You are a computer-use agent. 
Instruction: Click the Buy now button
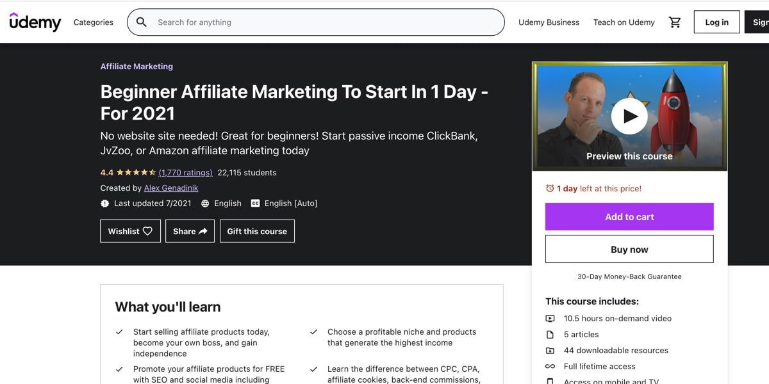[629, 249]
